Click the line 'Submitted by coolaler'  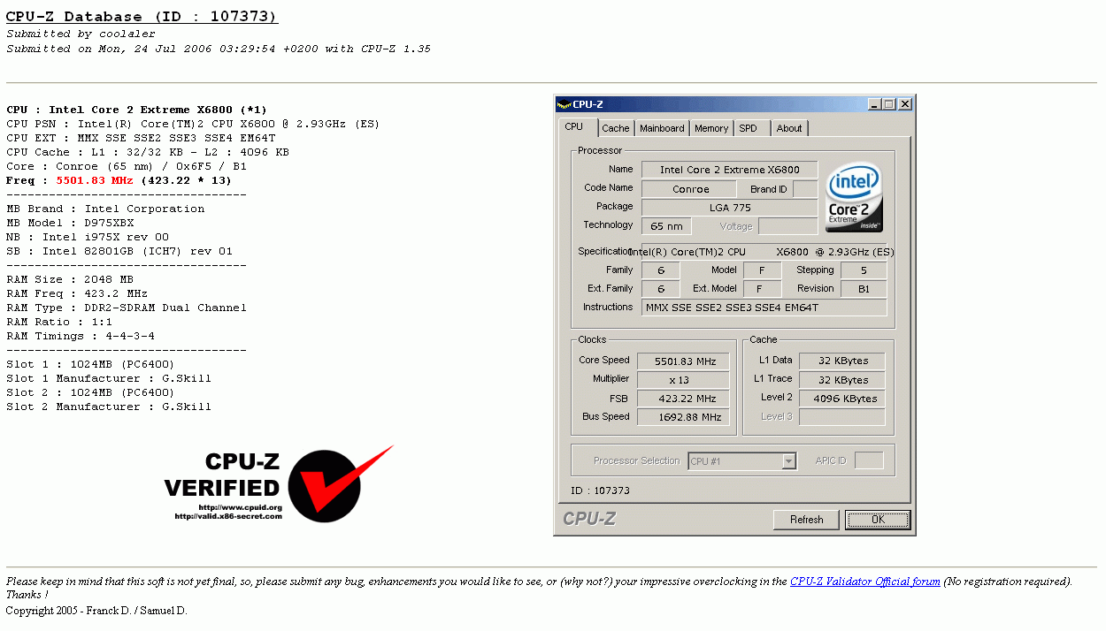[81, 34]
